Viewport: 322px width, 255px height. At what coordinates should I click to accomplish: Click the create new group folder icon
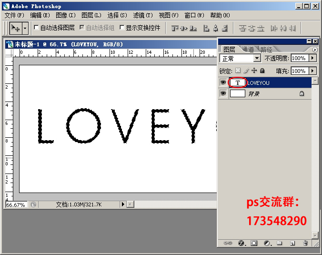279,243
